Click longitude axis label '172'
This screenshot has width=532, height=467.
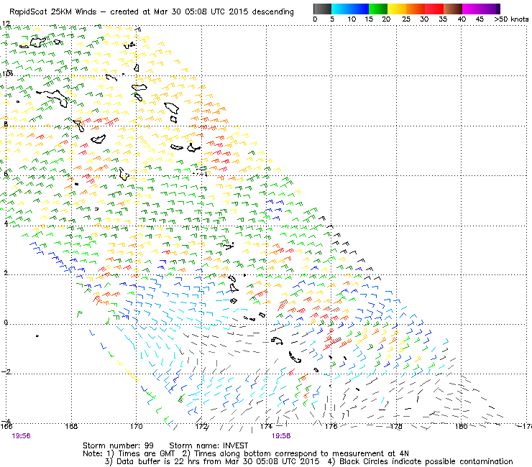point(201,426)
